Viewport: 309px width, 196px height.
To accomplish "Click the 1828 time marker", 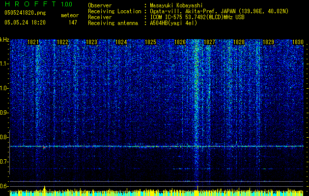I will 239,42.
